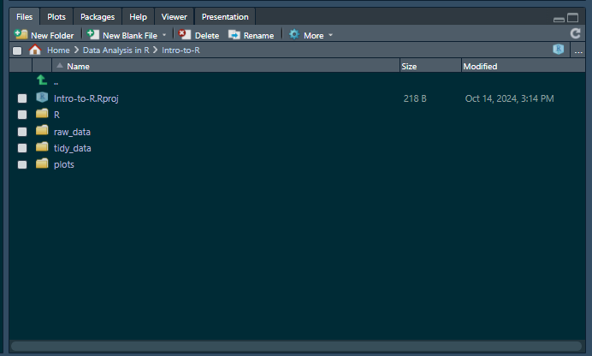Open the raw_data folder icon
592x356 pixels.
(x=42, y=131)
